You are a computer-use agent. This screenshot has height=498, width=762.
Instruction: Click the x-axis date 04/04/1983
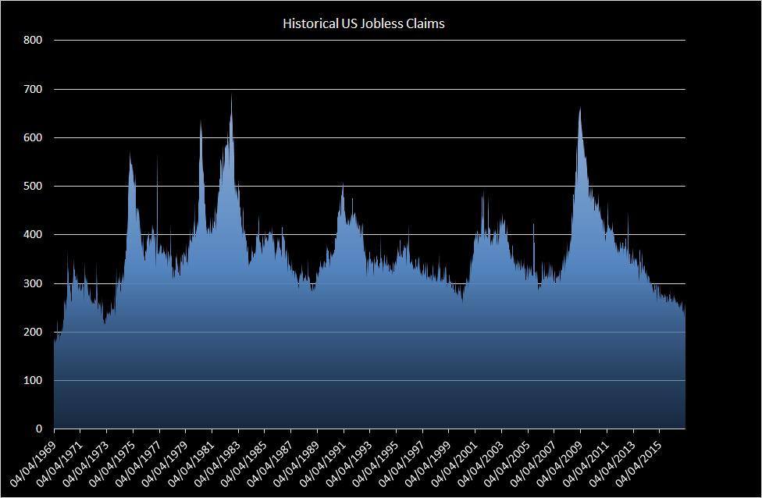216,463
